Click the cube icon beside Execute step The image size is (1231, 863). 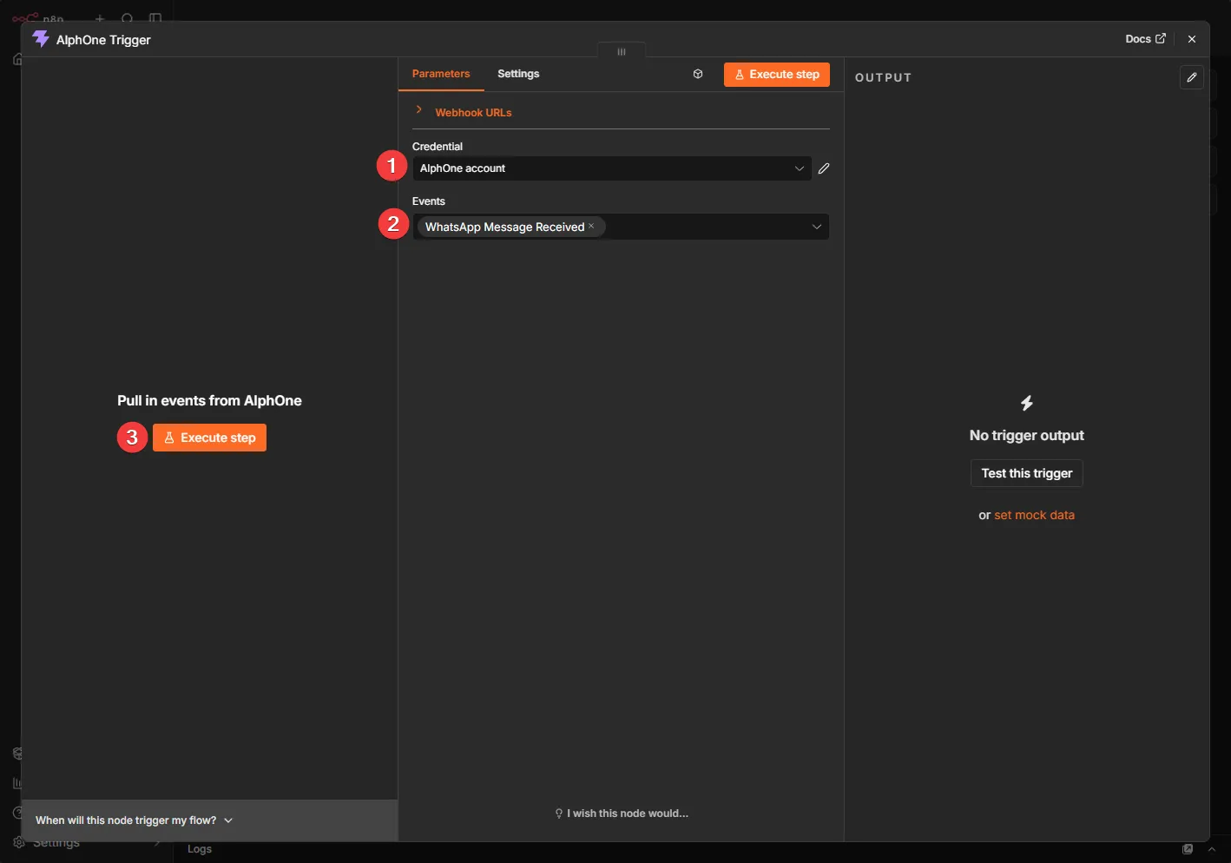(x=698, y=75)
